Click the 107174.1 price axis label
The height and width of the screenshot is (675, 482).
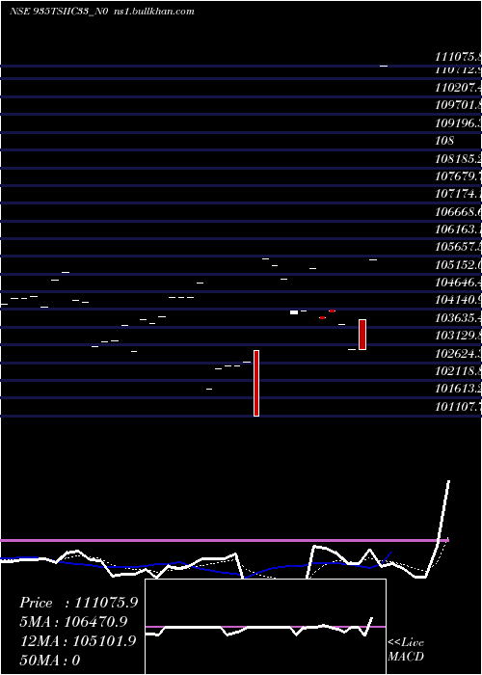458,194
